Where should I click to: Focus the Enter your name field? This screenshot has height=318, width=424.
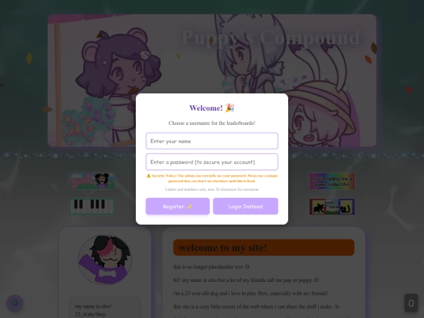pyautogui.click(x=212, y=141)
